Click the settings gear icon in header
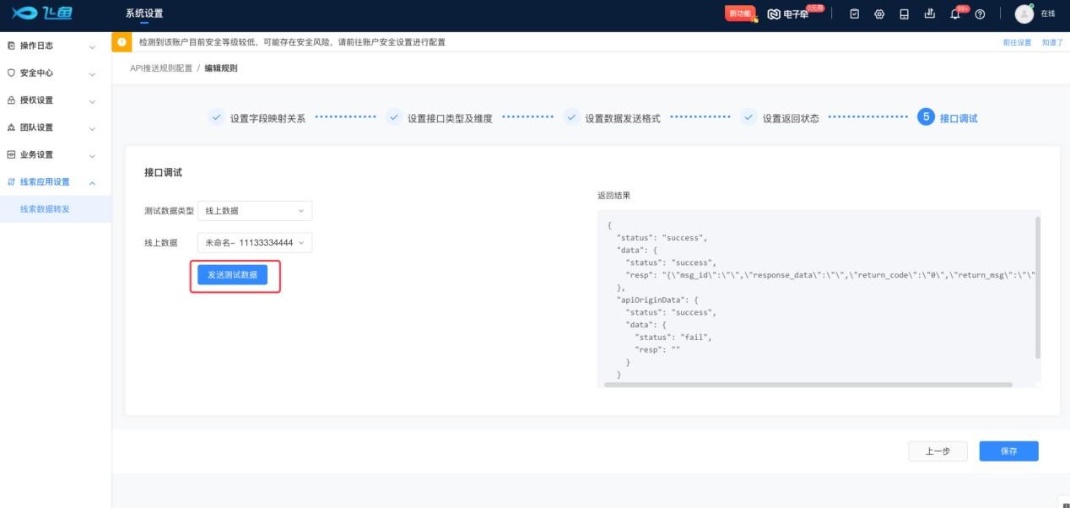This screenshot has width=1070, height=508. point(879,14)
